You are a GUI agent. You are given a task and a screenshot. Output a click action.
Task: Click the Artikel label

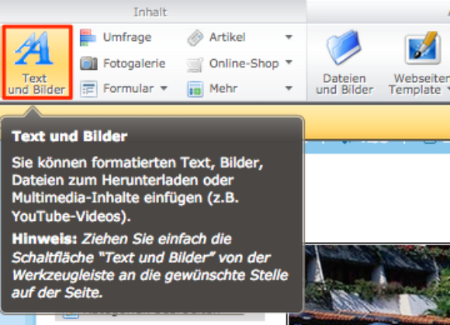(x=227, y=37)
